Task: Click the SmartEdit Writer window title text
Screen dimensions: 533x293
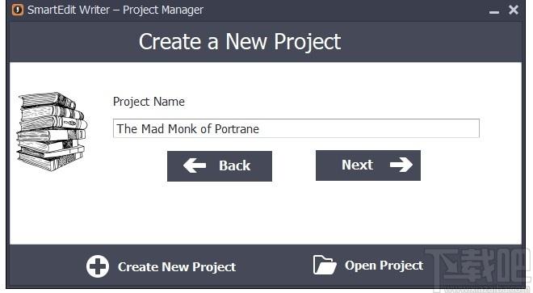Action: 115,10
